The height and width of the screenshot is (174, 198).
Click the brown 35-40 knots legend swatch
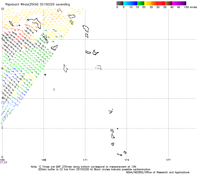point(169,3)
